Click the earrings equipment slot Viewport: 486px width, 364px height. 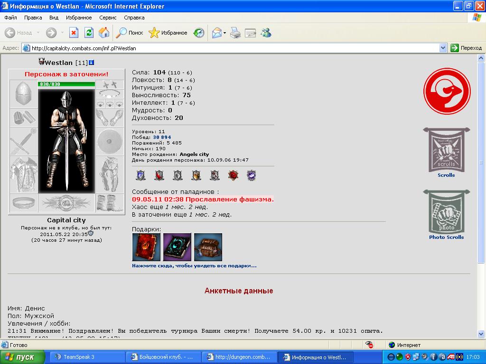click(110, 84)
